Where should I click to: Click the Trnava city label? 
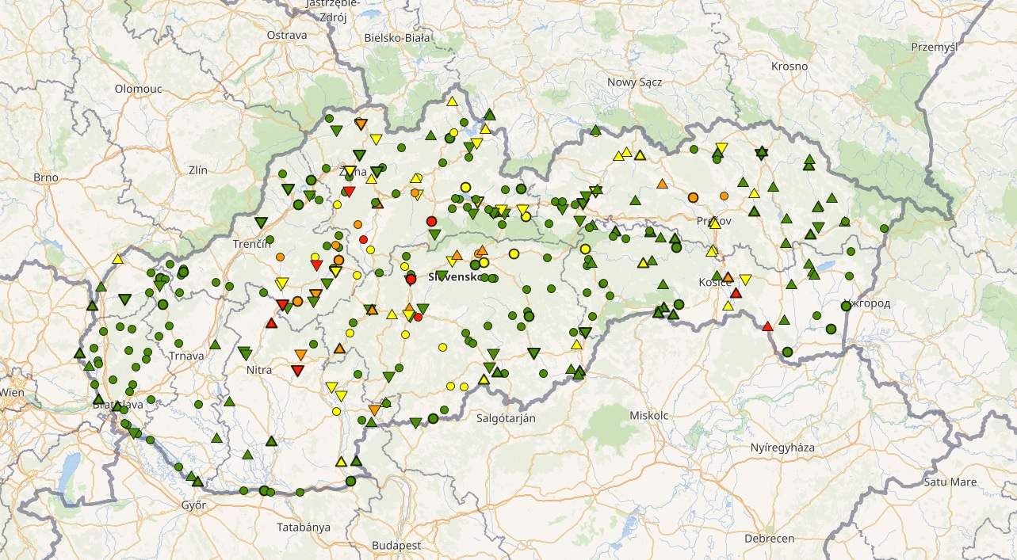186,356
